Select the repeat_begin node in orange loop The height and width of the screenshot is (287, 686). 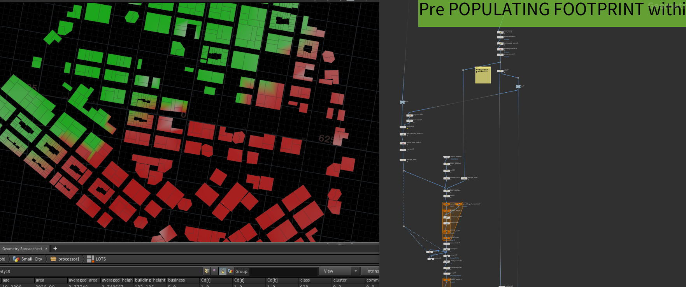click(447, 204)
